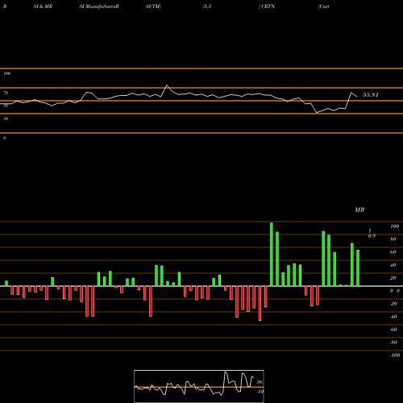Click the 'SI MunafaSutraR' header text
Image resolution: width=403 pixels, height=403 pixels.
point(99,6)
